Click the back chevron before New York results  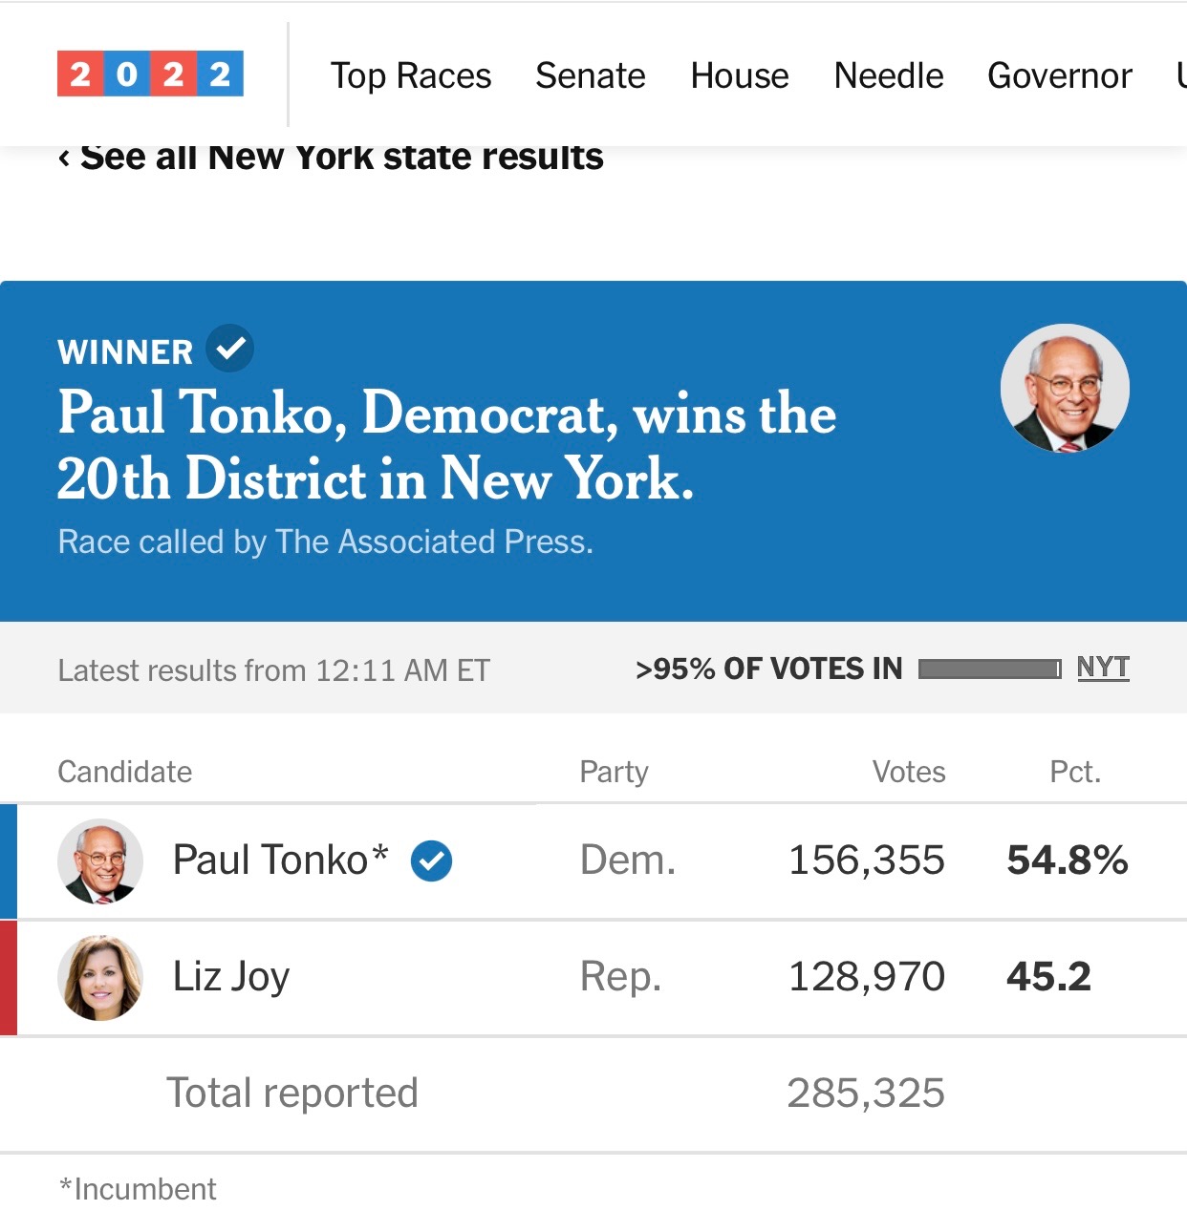[64, 158]
